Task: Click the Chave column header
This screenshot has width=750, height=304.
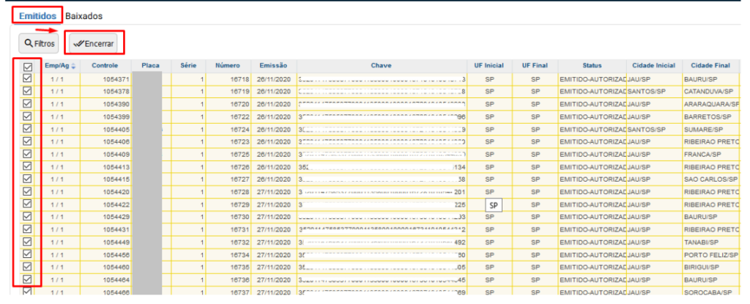Action: click(x=381, y=66)
